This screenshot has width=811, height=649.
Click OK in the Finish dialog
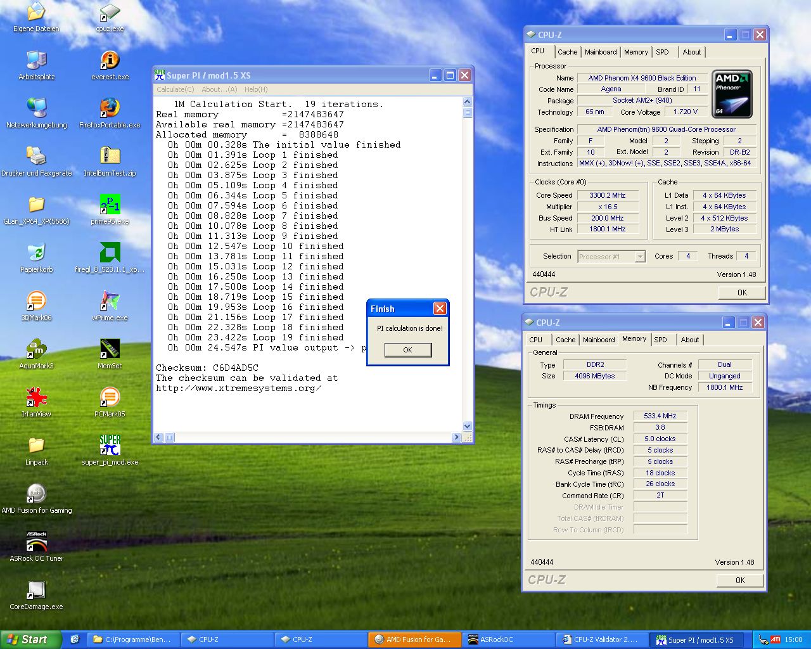click(407, 350)
